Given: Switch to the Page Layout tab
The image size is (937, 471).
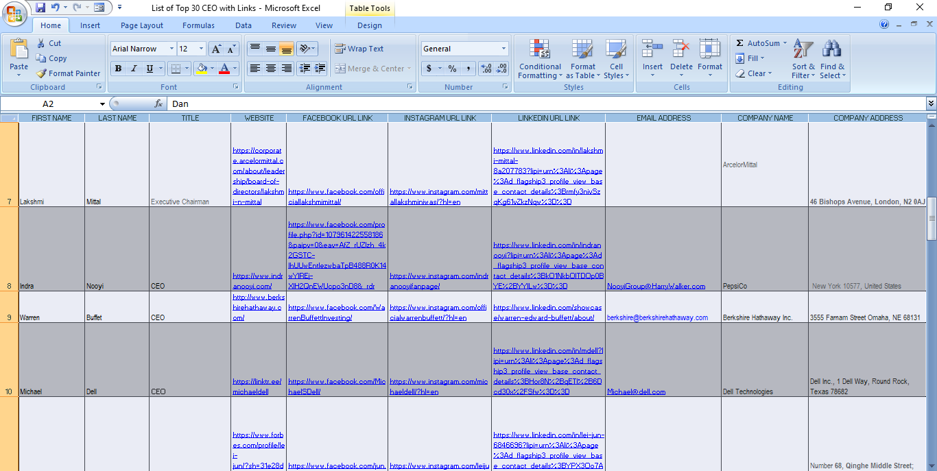Looking at the screenshot, I should pos(142,25).
